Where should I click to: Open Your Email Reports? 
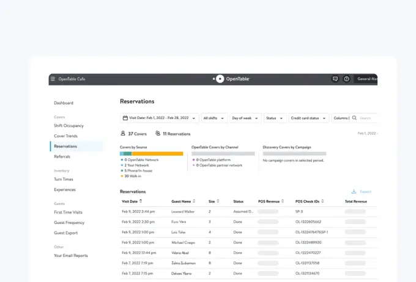pos(71,256)
